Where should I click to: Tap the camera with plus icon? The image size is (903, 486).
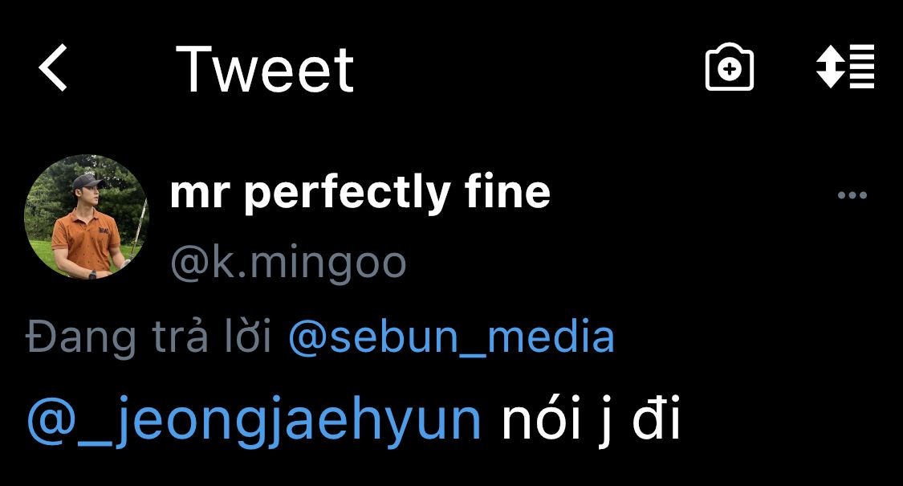(x=729, y=67)
